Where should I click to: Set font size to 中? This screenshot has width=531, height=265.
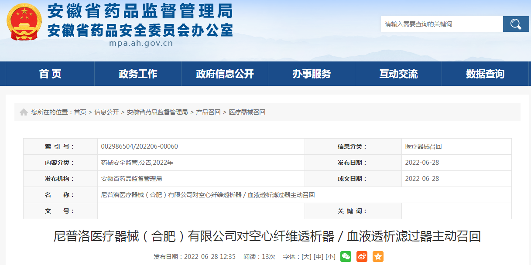[319, 257]
